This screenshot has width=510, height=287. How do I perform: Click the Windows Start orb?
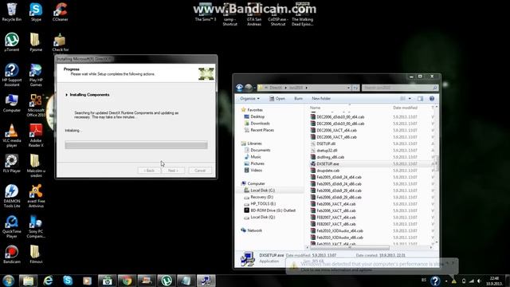click(8, 281)
